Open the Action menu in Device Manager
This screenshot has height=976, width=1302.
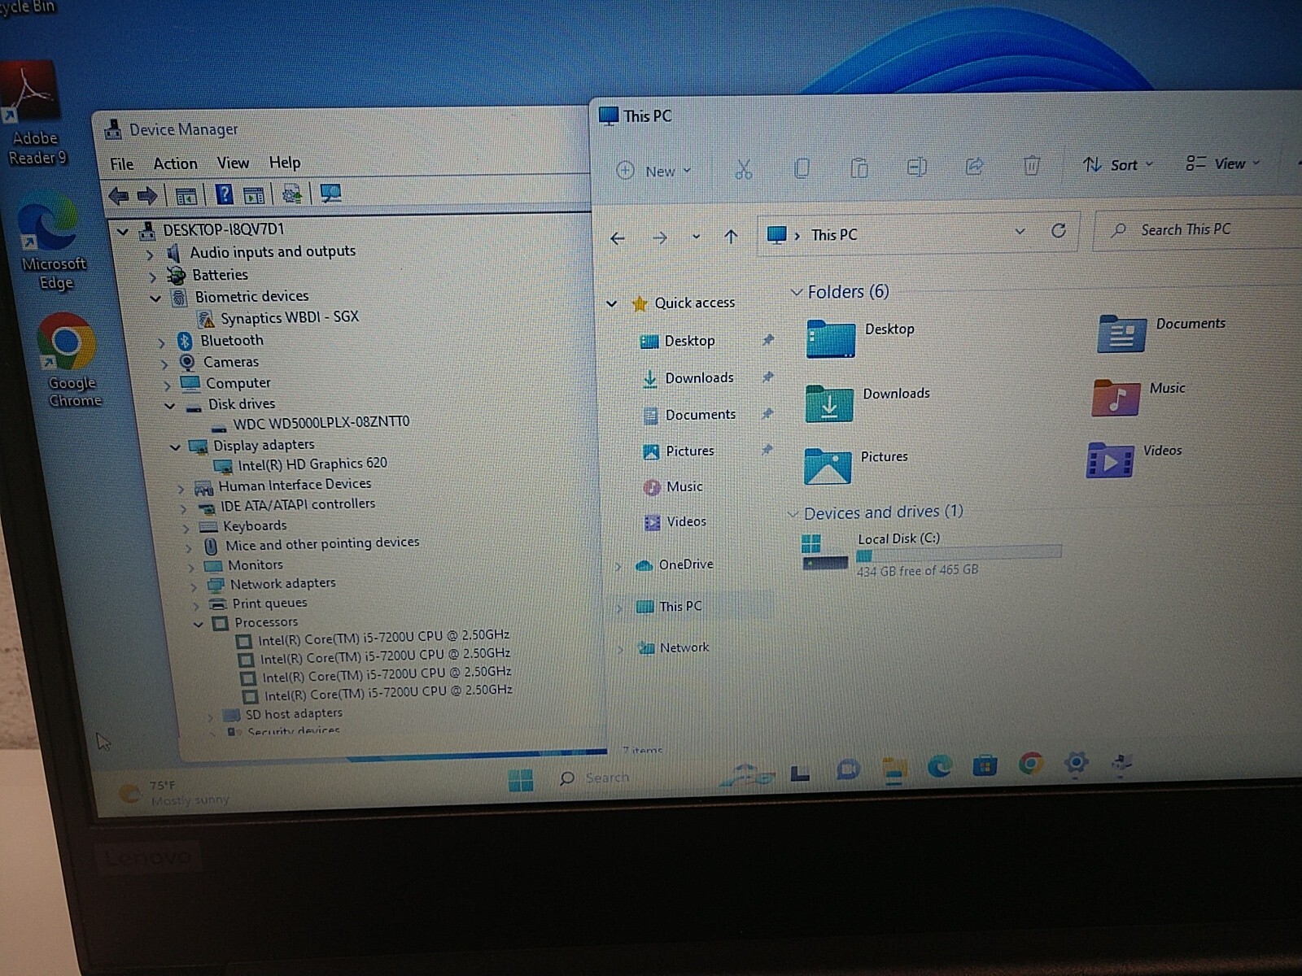(176, 163)
